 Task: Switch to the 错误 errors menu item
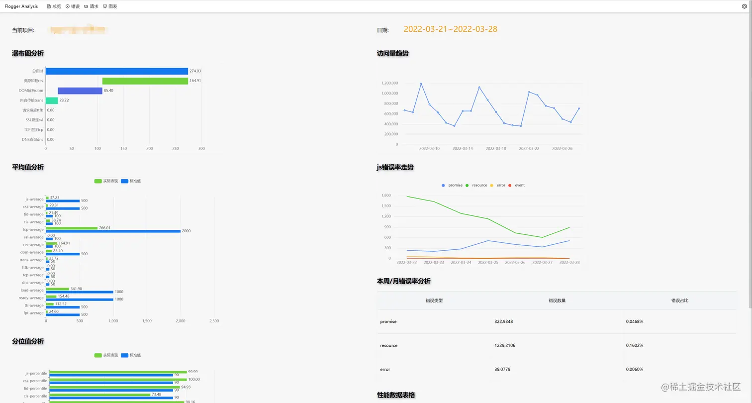pos(73,6)
